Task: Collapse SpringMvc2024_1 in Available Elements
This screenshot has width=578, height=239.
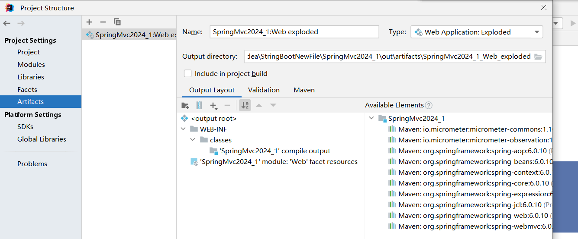Action: tap(371, 119)
